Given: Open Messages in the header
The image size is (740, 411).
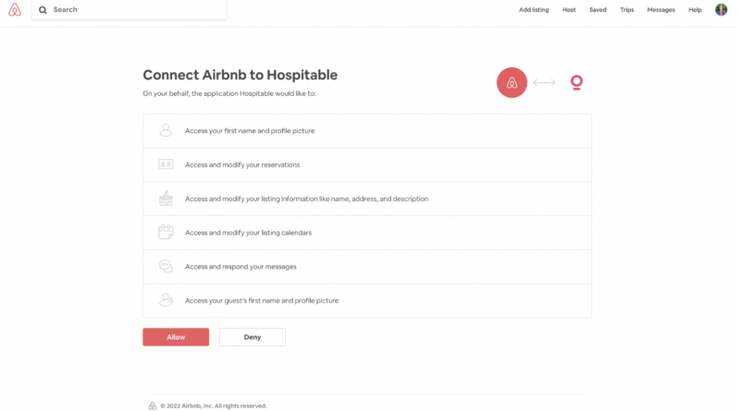Looking at the screenshot, I should (x=660, y=10).
